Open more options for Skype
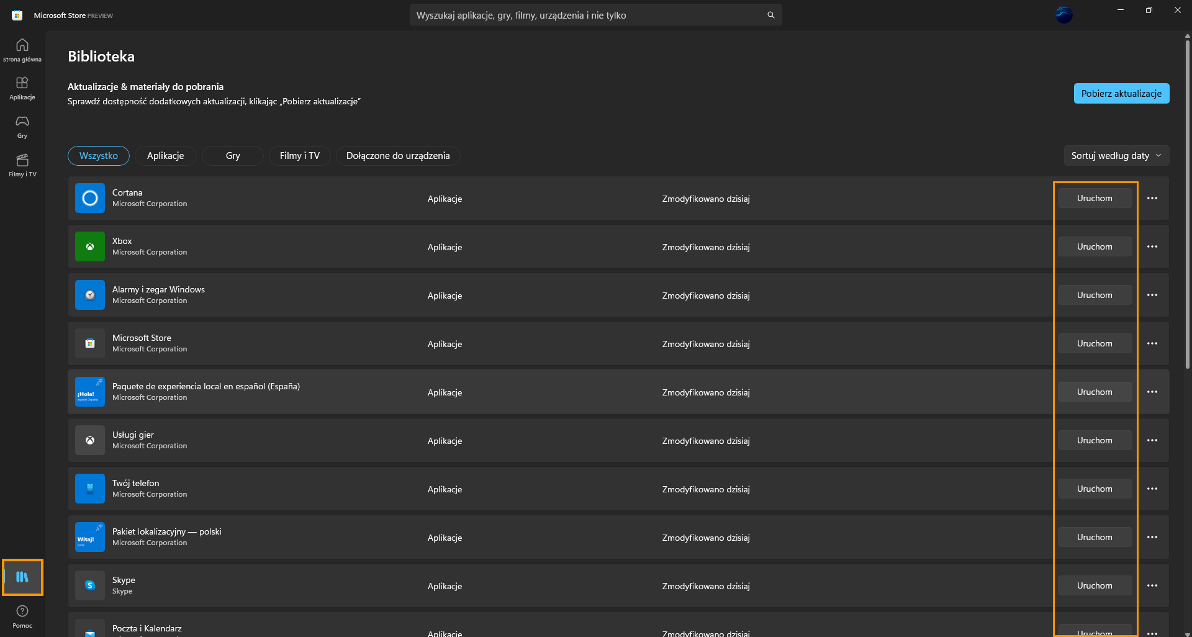The image size is (1192, 637). (1152, 585)
